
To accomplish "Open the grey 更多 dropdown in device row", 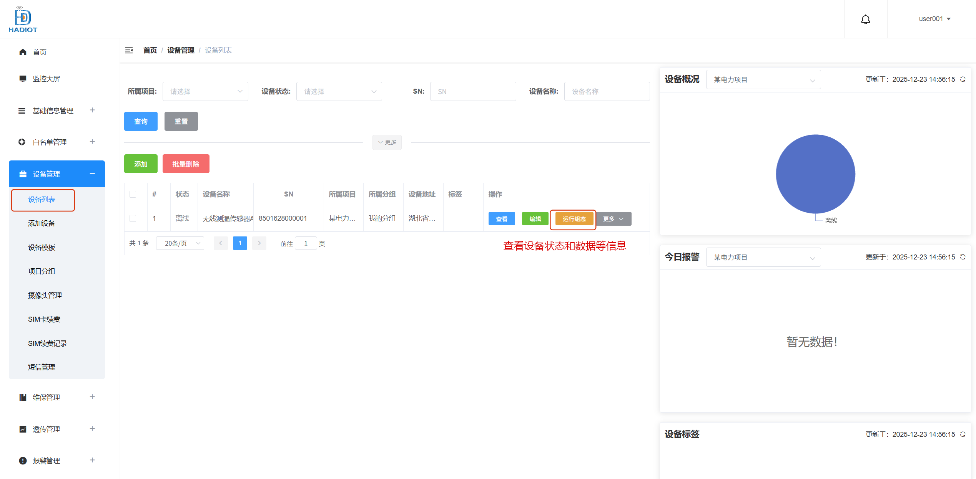I will (614, 219).
